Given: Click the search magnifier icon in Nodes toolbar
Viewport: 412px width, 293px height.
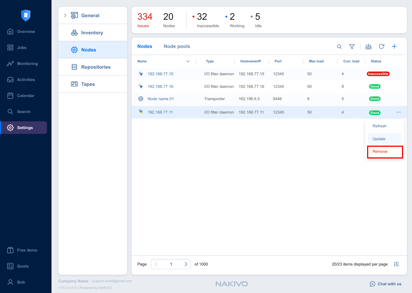Looking at the screenshot, I should point(339,47).
